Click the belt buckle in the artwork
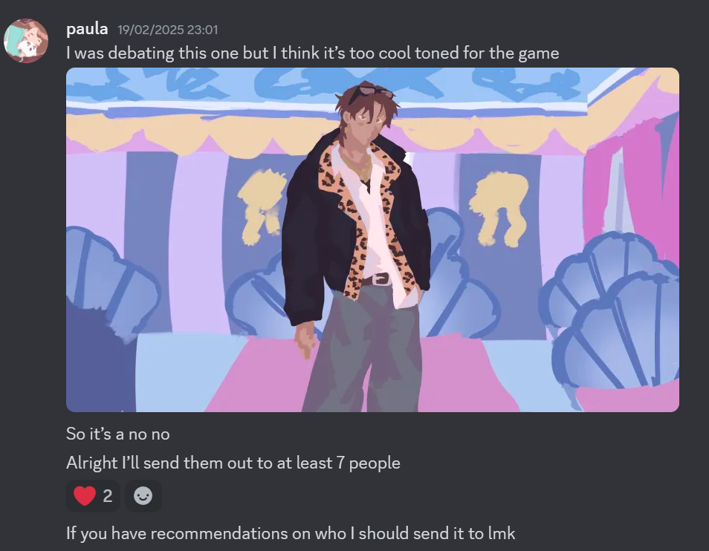 click(379, 279)
